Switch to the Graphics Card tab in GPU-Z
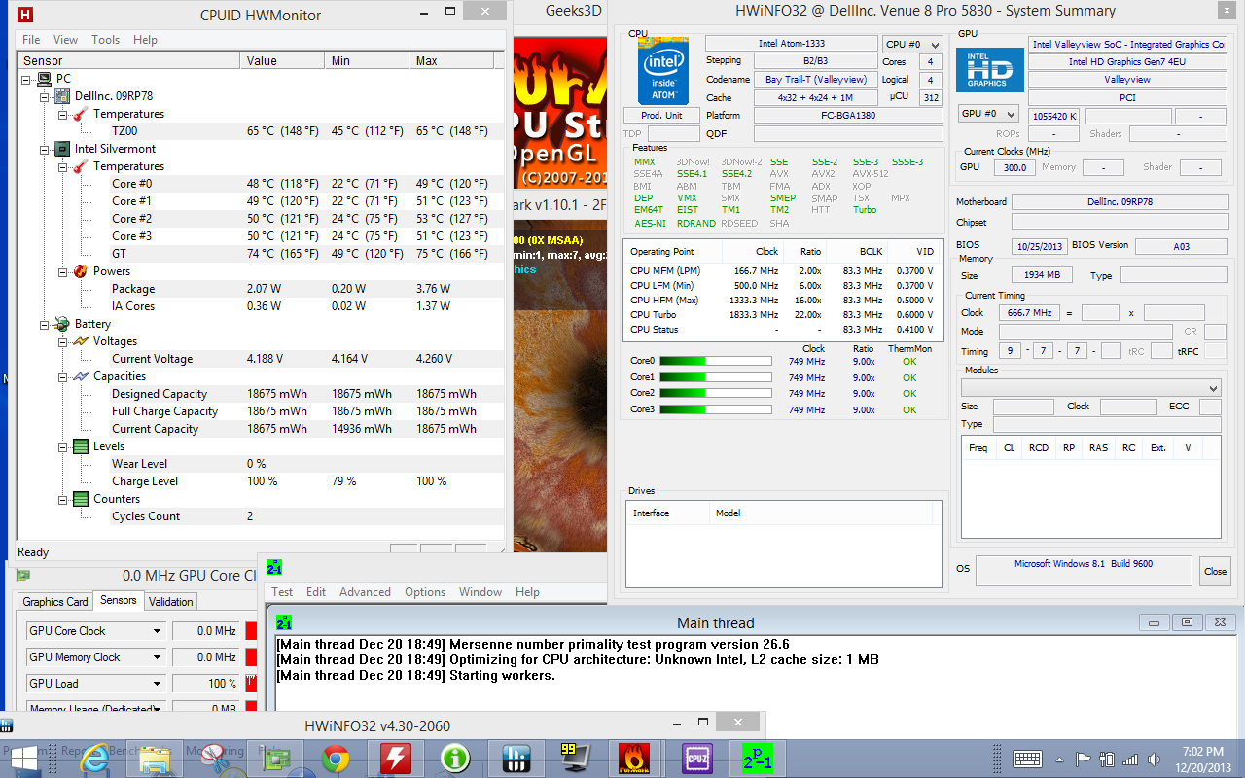Image resolution: width=1245 pixels, height=778 pixels. [x=55, y=602]
